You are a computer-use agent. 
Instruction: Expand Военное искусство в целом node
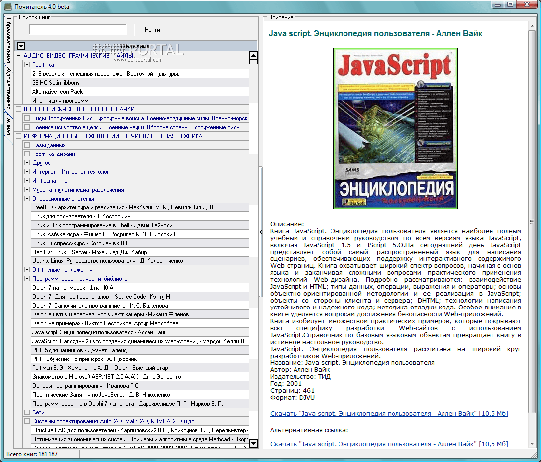pos(27,127)
